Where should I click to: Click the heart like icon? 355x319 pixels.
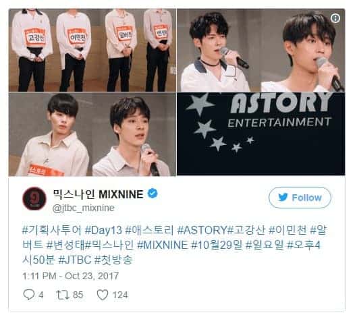tap(103, 295)
